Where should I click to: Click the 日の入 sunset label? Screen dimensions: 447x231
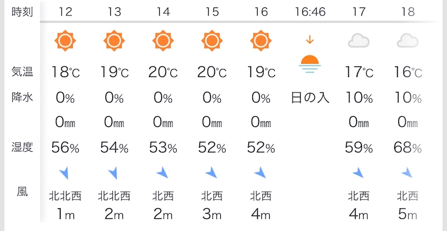coord(310,98)
